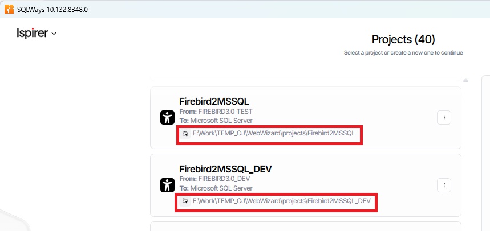This screenshot has width=490, height=231.
Task: Click the partially visible third project card
Action: tap(305, 226)
